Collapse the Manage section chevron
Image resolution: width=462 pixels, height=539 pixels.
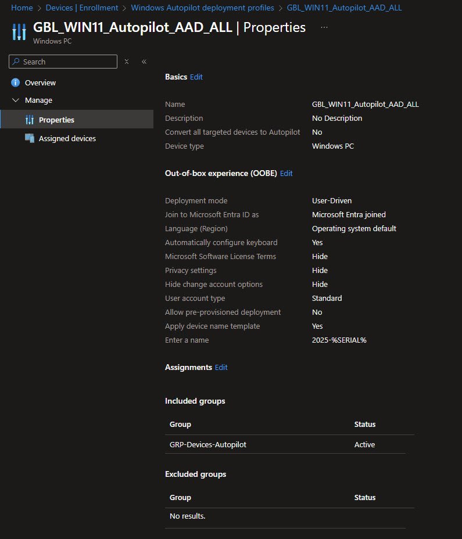tap(16, 100)
